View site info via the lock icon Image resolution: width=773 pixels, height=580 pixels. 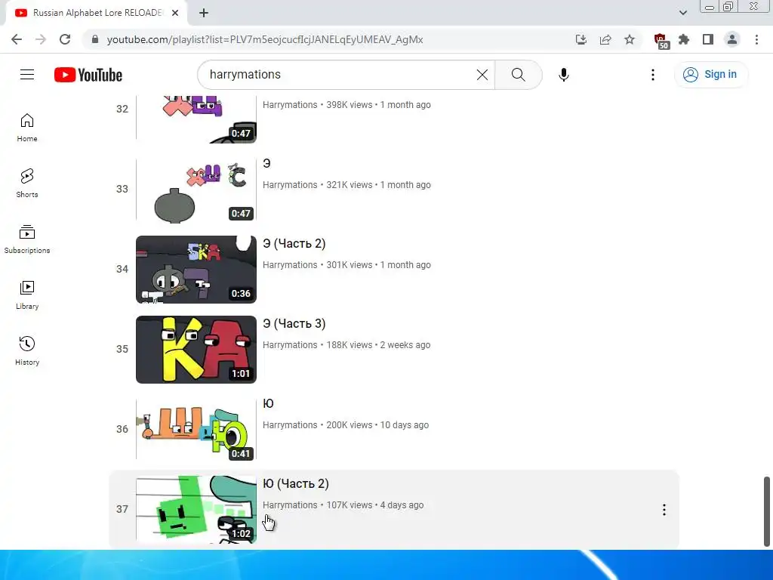[95, 39]
